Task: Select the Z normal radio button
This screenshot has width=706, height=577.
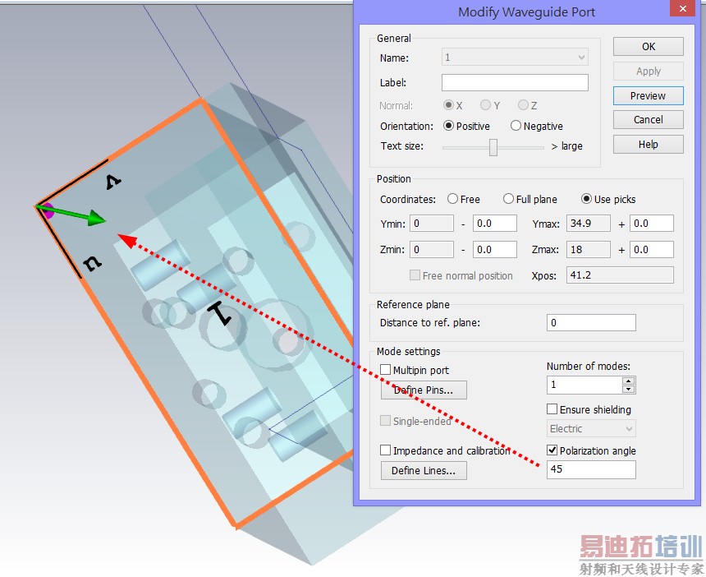Action: click(x=523, y=105)
